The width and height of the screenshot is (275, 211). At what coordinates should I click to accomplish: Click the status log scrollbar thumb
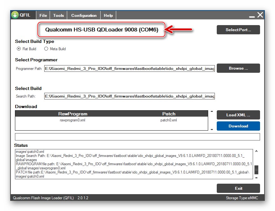256,170
